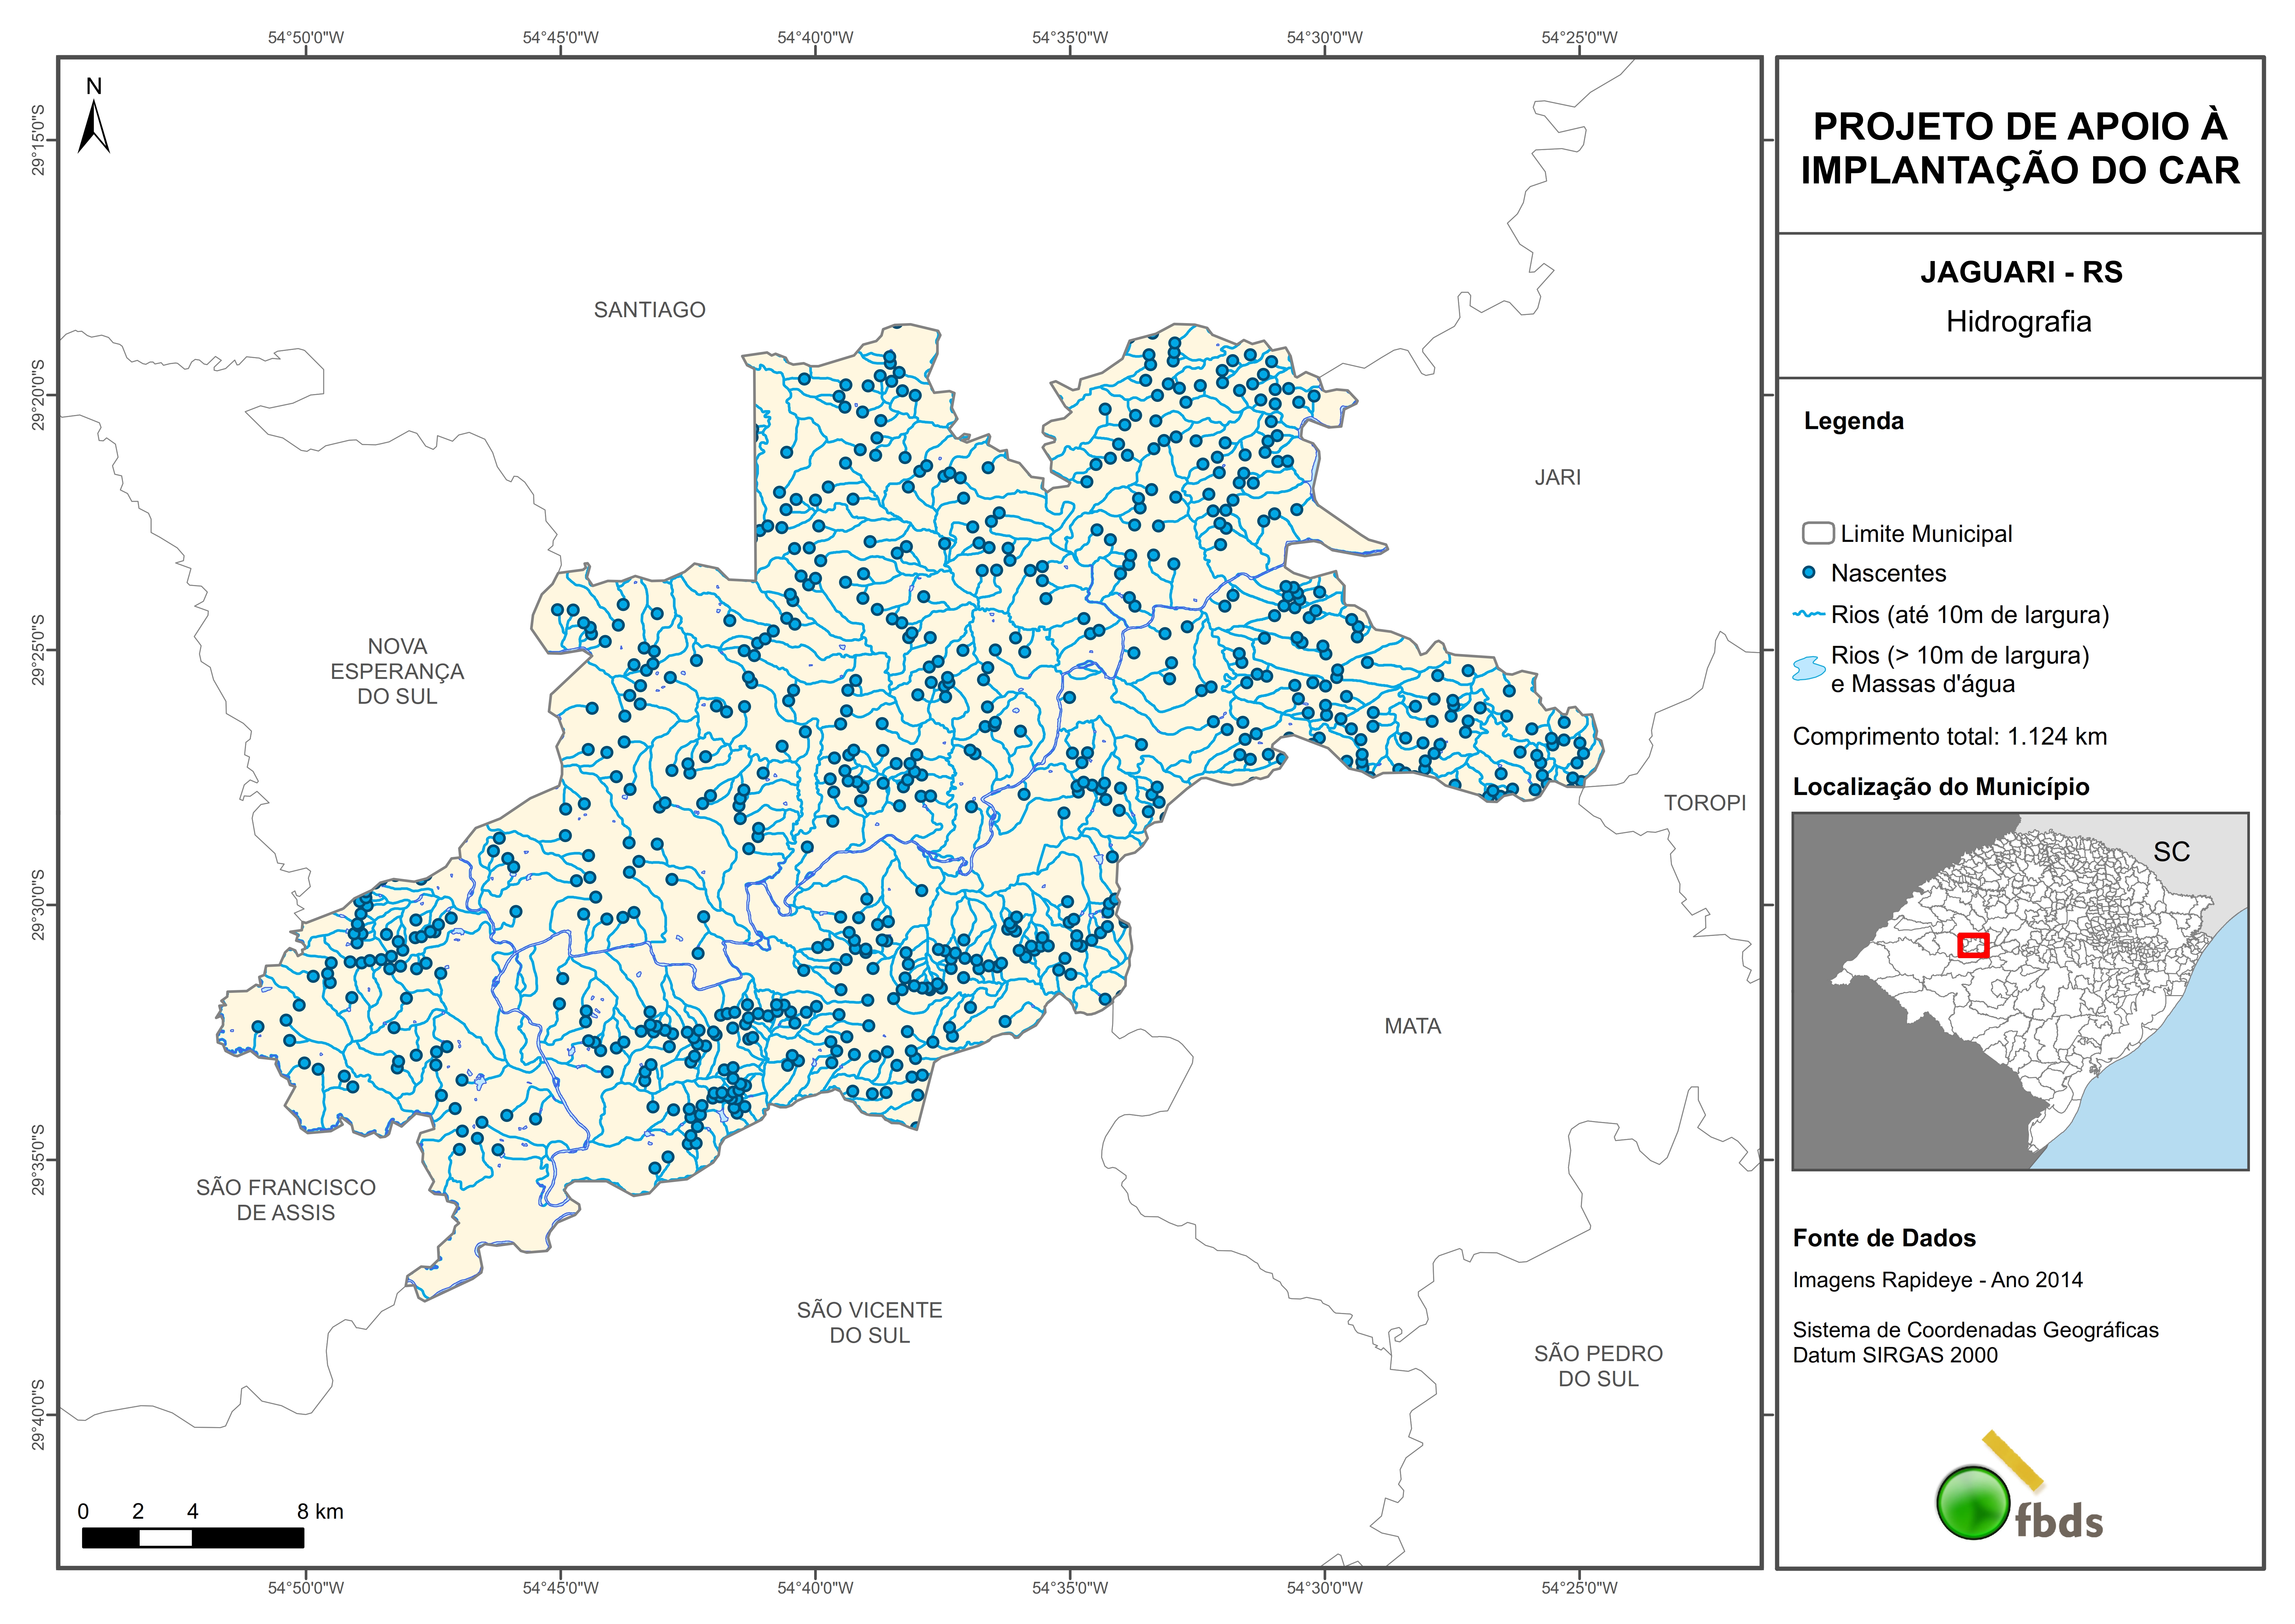Click the SÃO VICENTE DO SUL label
Image resolution: width=2295 pixels, height=1624 pixels.
[869, 1322]
